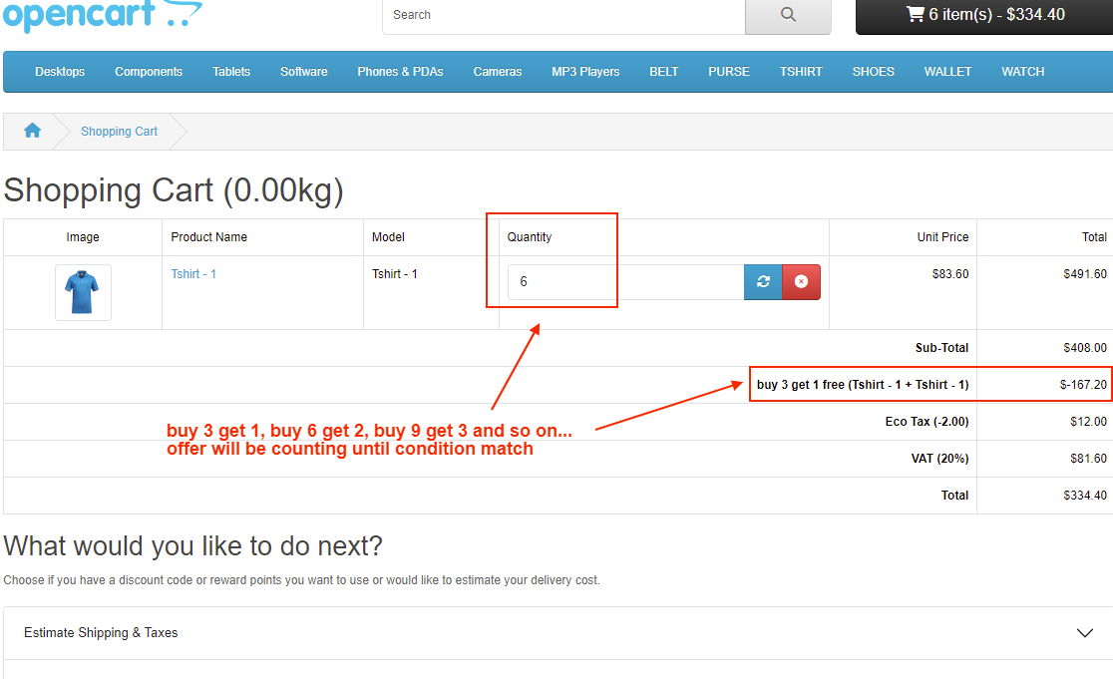Open the WALLET category
Image resolution: width=1113 pixels, height=679 pixels.
[x=947, y=72]
